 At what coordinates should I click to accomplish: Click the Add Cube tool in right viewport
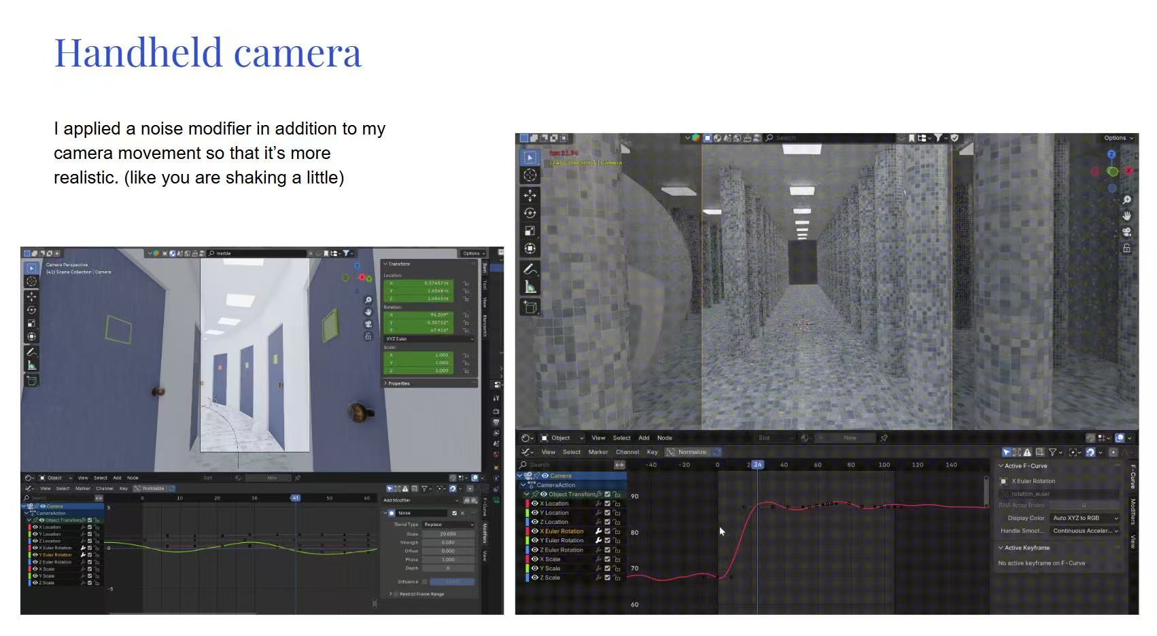point(530,308)
